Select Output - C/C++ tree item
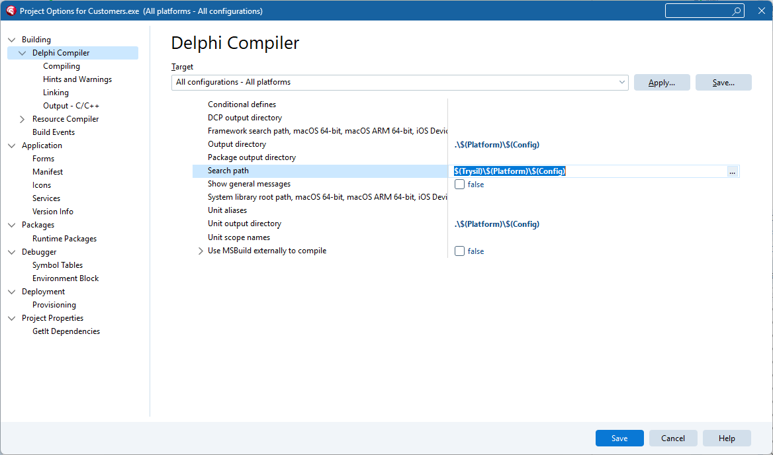Screen dimensions: 773x455 point(71,106)
